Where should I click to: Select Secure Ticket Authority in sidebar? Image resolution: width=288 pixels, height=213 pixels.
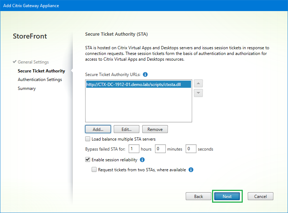[x=41, y=71]
